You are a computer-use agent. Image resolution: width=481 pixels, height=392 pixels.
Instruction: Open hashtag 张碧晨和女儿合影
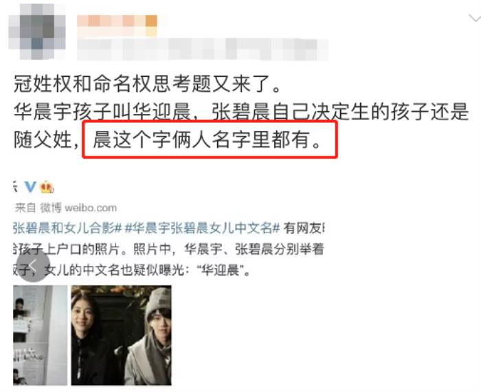[x=67, y=229]
